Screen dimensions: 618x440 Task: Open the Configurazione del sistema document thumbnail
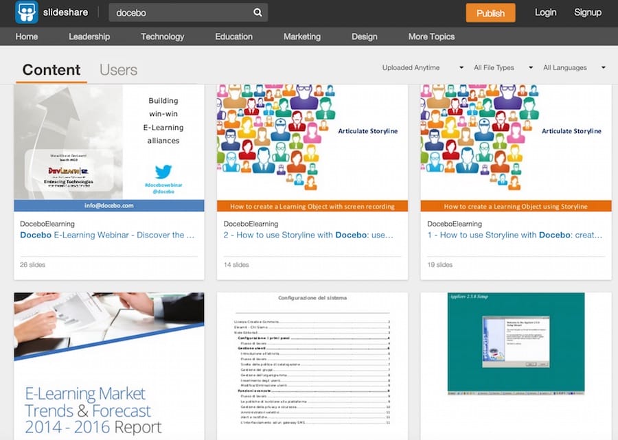tap(312, 366)
